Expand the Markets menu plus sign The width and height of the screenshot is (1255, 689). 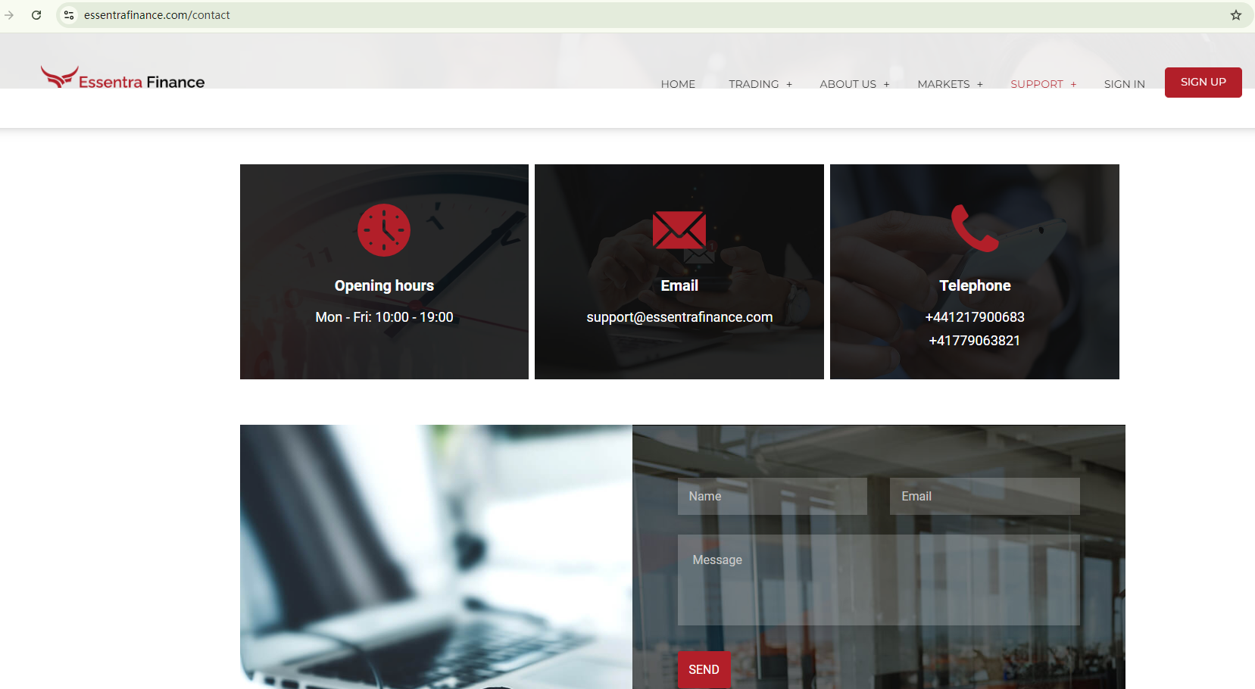980,85
